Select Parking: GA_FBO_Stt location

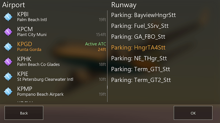138,37
